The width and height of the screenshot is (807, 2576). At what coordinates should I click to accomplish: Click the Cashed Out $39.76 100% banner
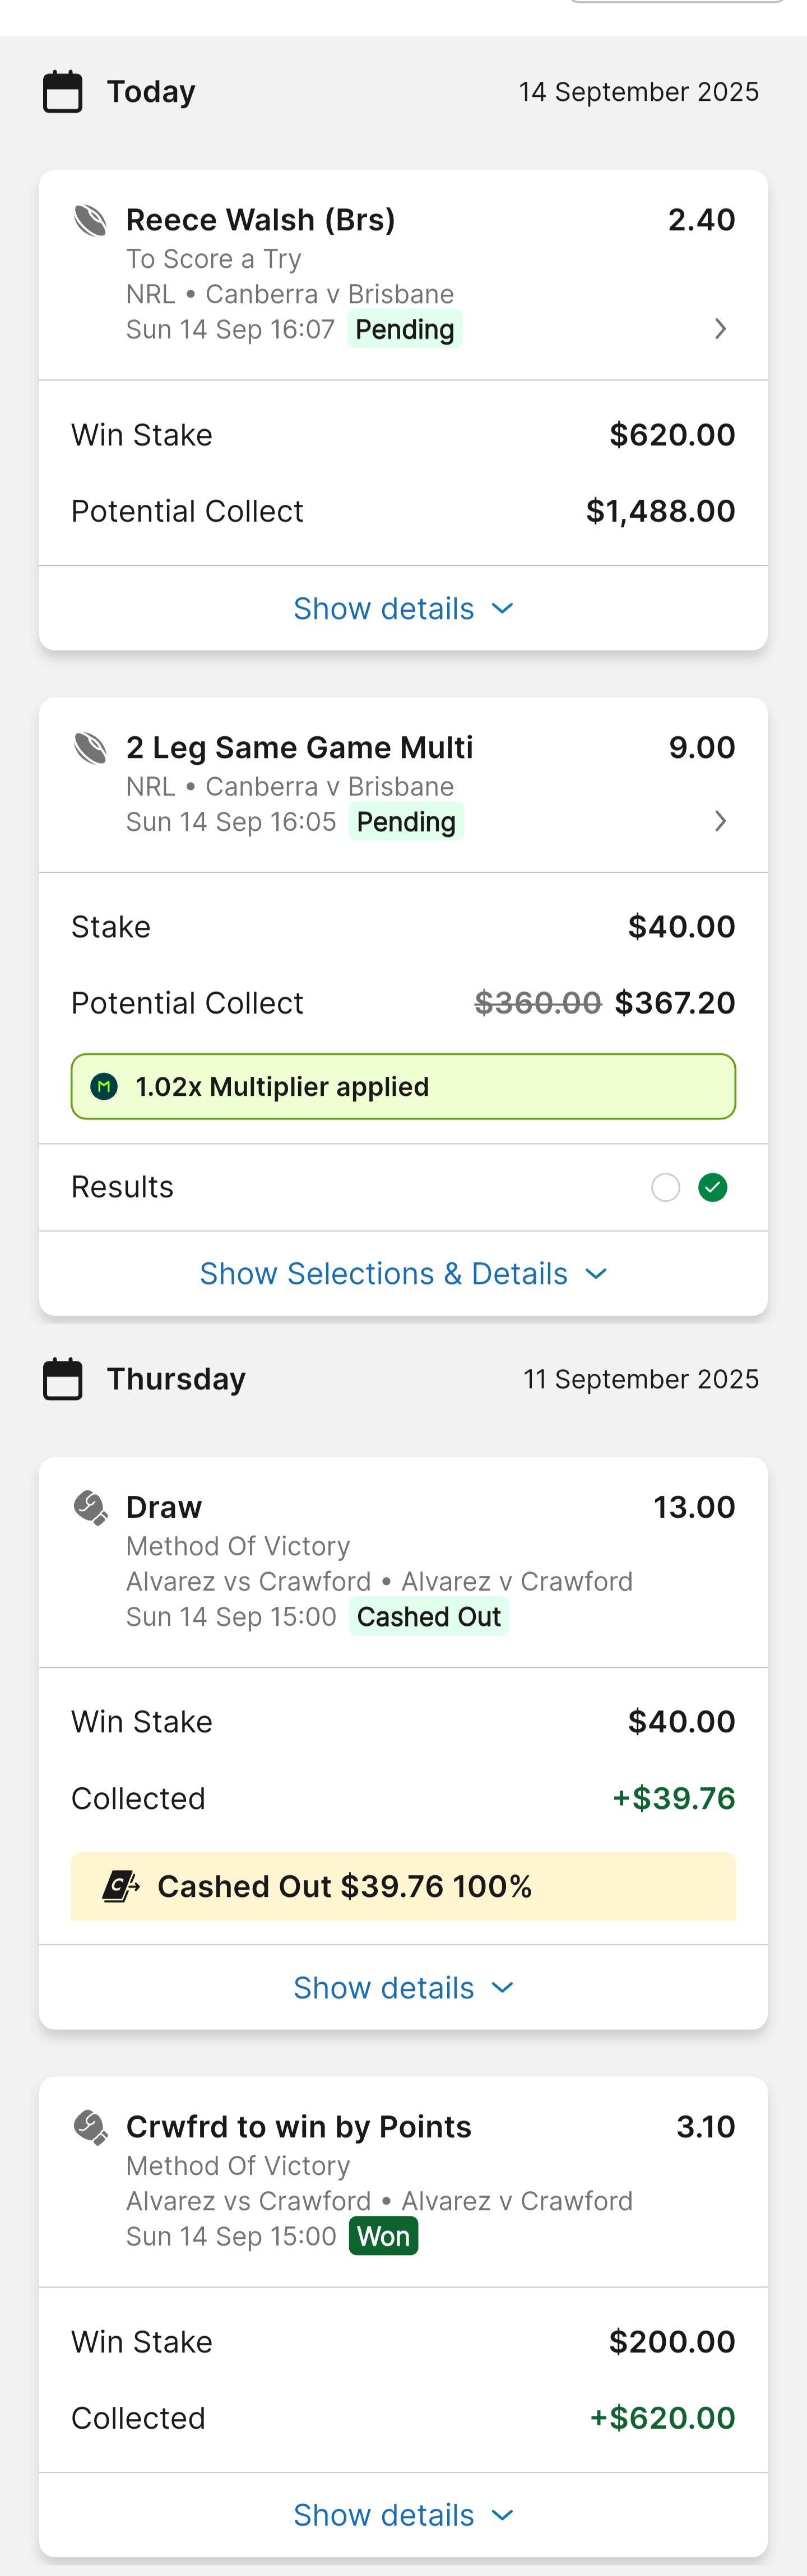403,1886
